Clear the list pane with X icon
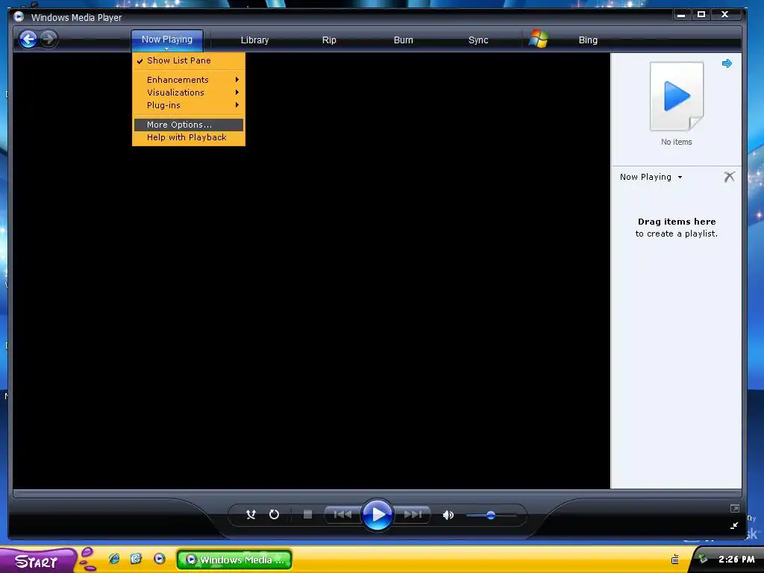Screen dimensions: 764x573 pyautogui.click(x=729, y=177)
